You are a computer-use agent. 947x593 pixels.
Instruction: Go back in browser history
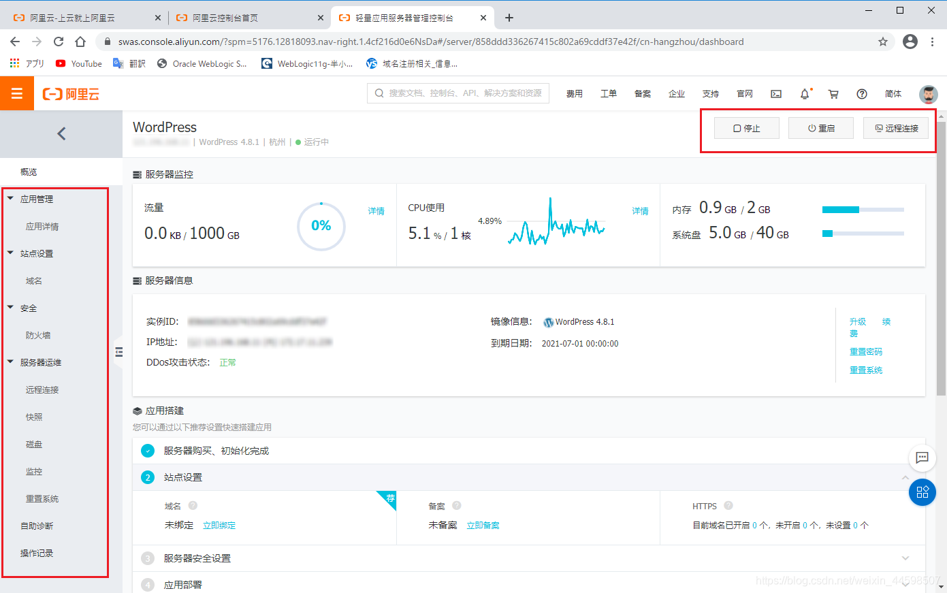coord(15,42)
